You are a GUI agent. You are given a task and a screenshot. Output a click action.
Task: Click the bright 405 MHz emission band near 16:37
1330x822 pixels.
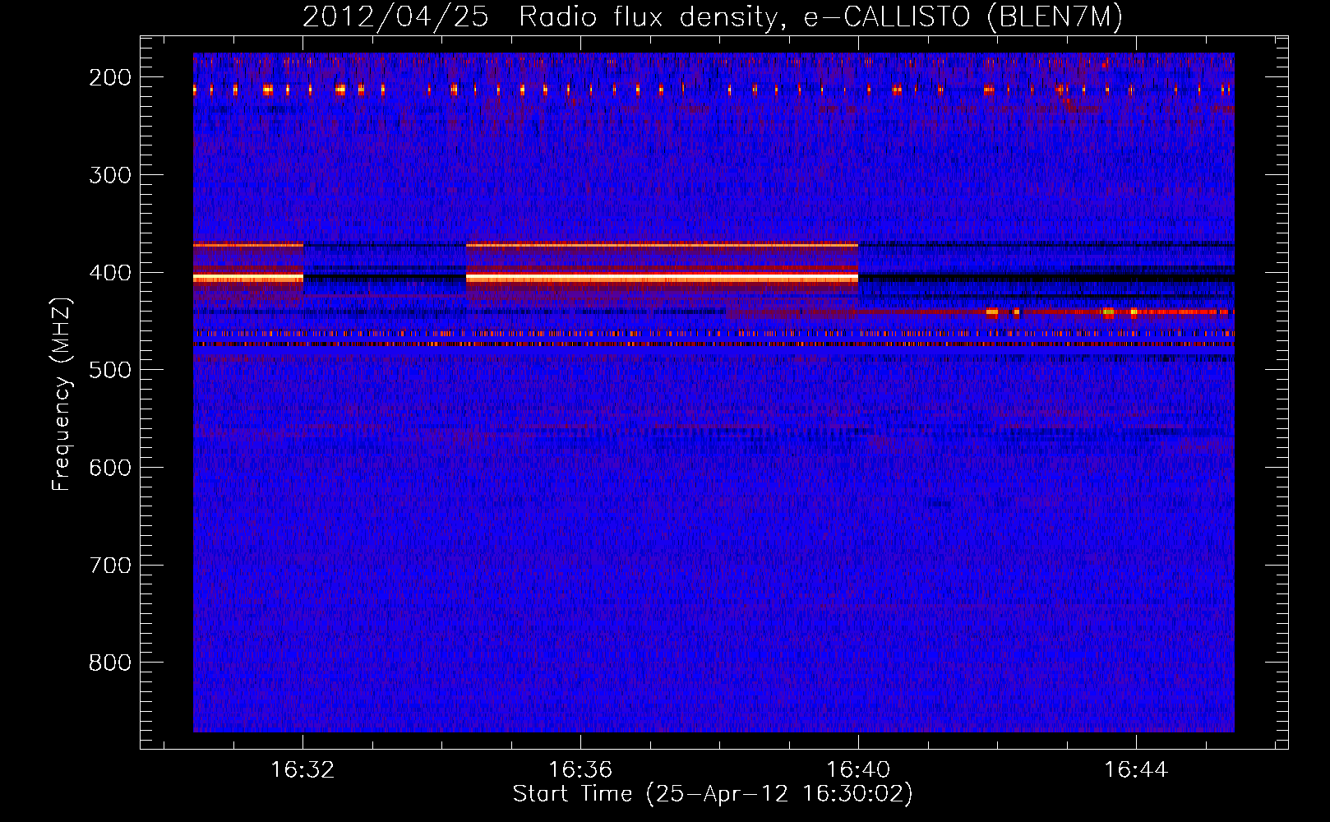(x=662, y=278)
